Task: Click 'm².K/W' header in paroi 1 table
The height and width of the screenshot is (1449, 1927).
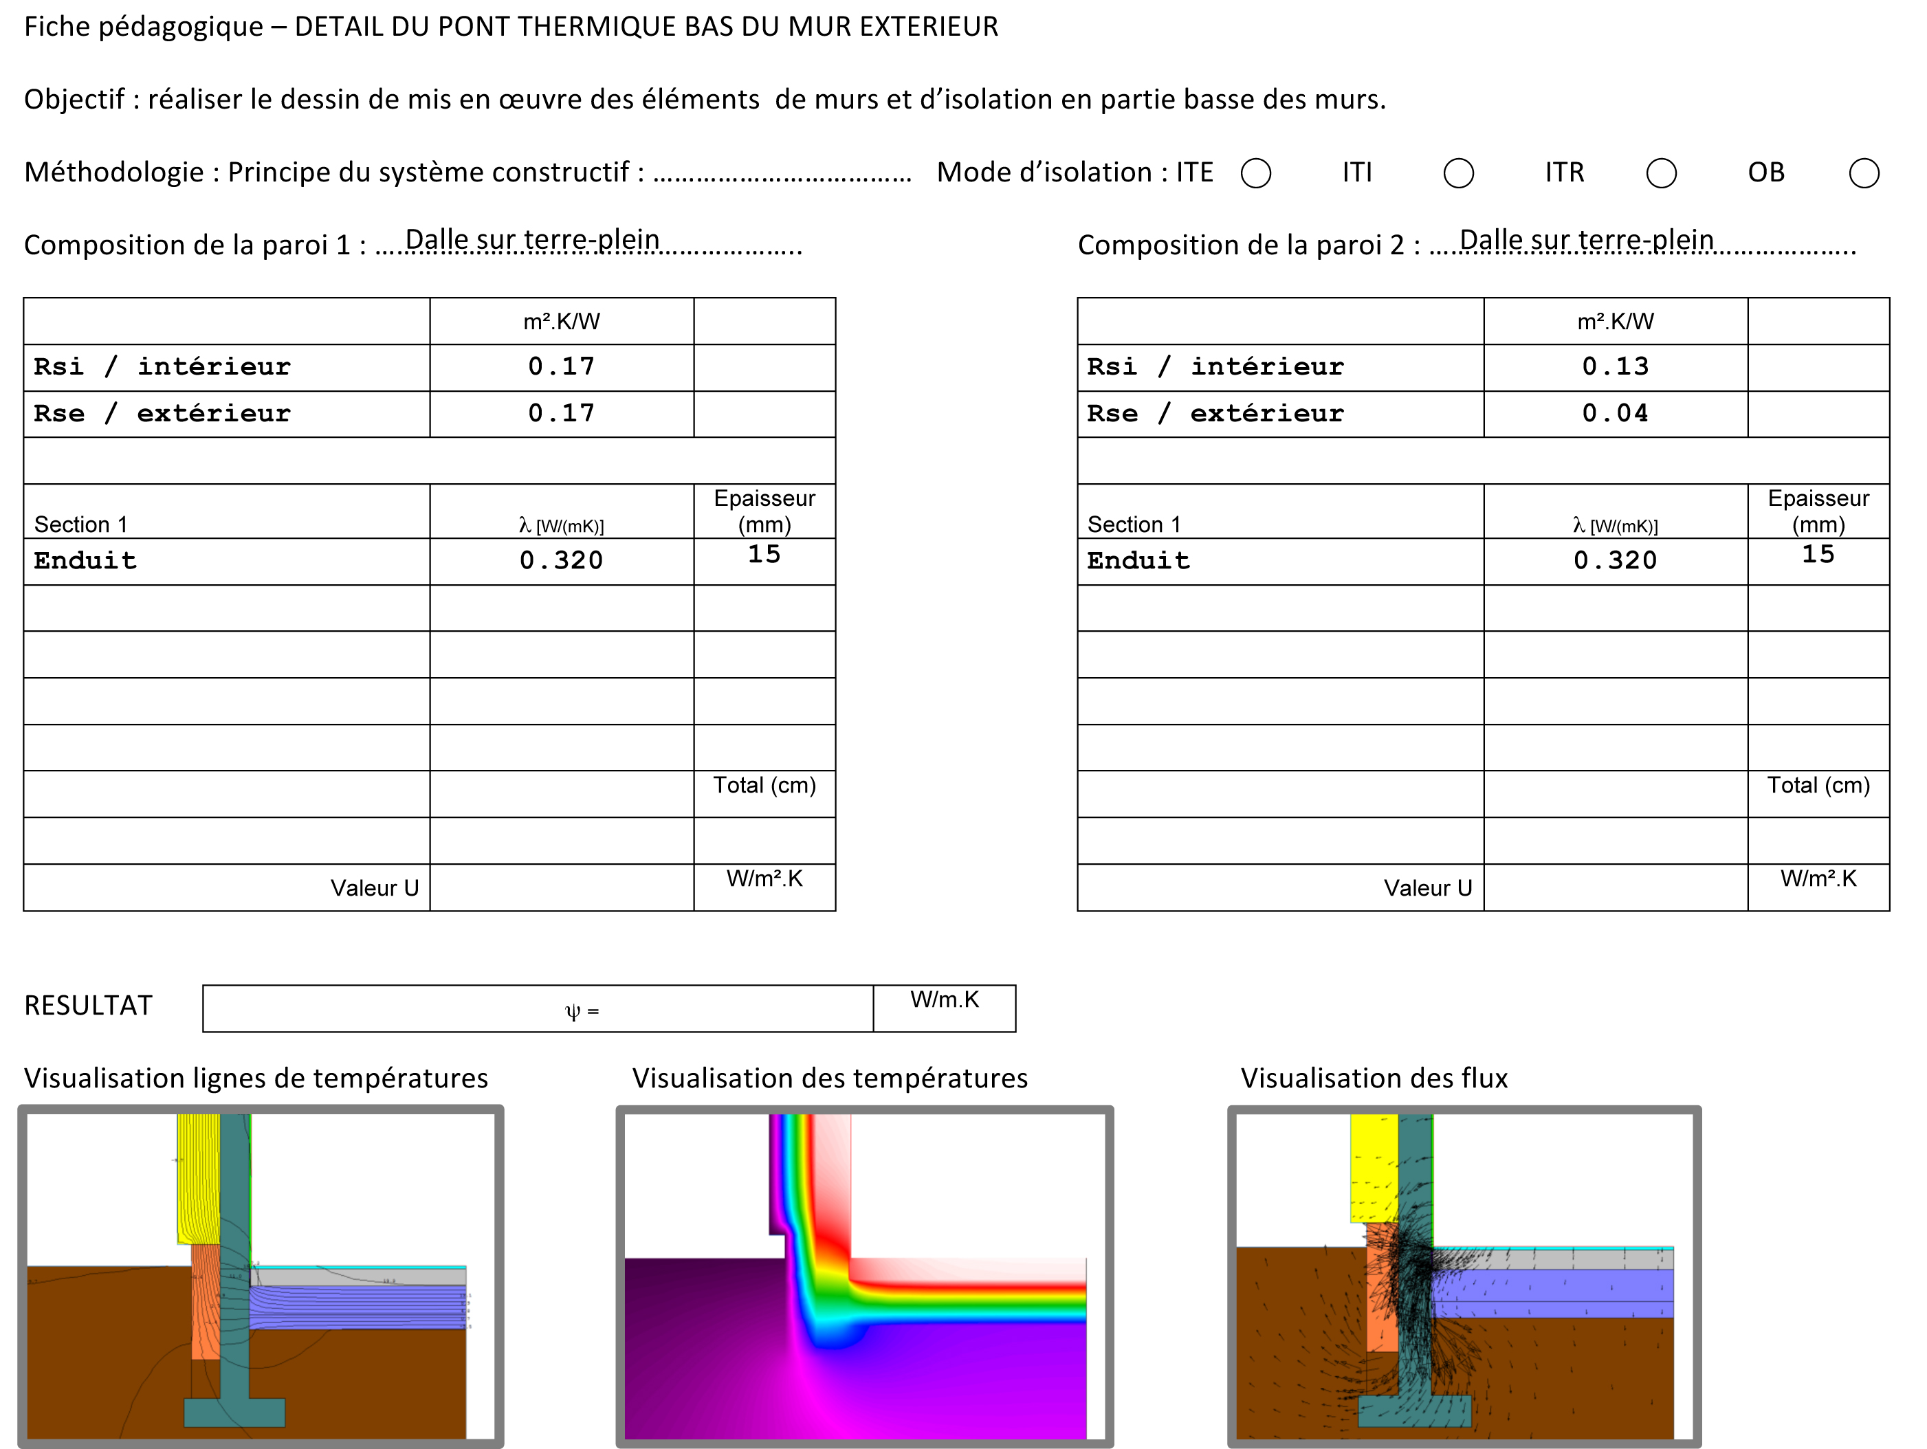Action: click(562, 322)
